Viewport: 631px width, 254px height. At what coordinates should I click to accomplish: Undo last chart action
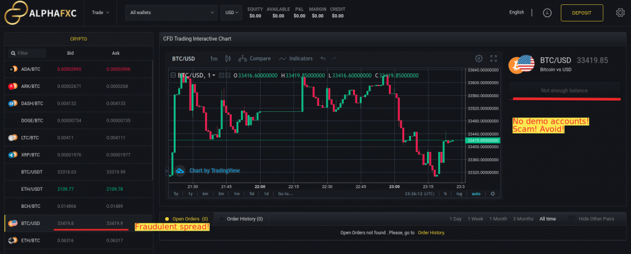click(x=323, y=58)
